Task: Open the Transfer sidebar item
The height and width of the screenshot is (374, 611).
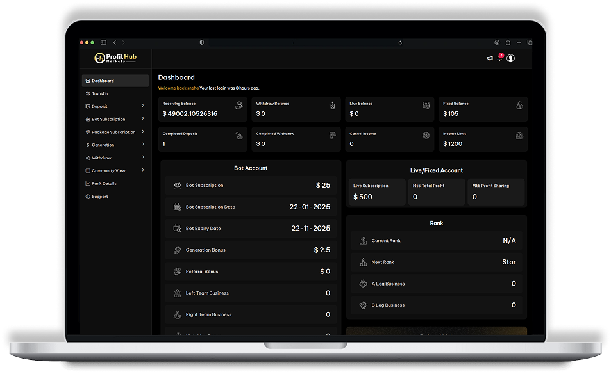Action: (100, 93)
